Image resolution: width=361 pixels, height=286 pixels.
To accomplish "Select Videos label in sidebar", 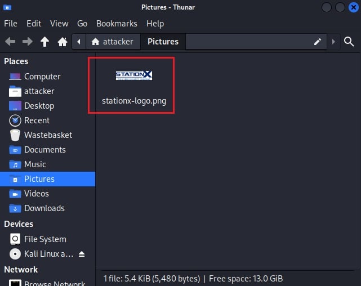I will point(37,194).
